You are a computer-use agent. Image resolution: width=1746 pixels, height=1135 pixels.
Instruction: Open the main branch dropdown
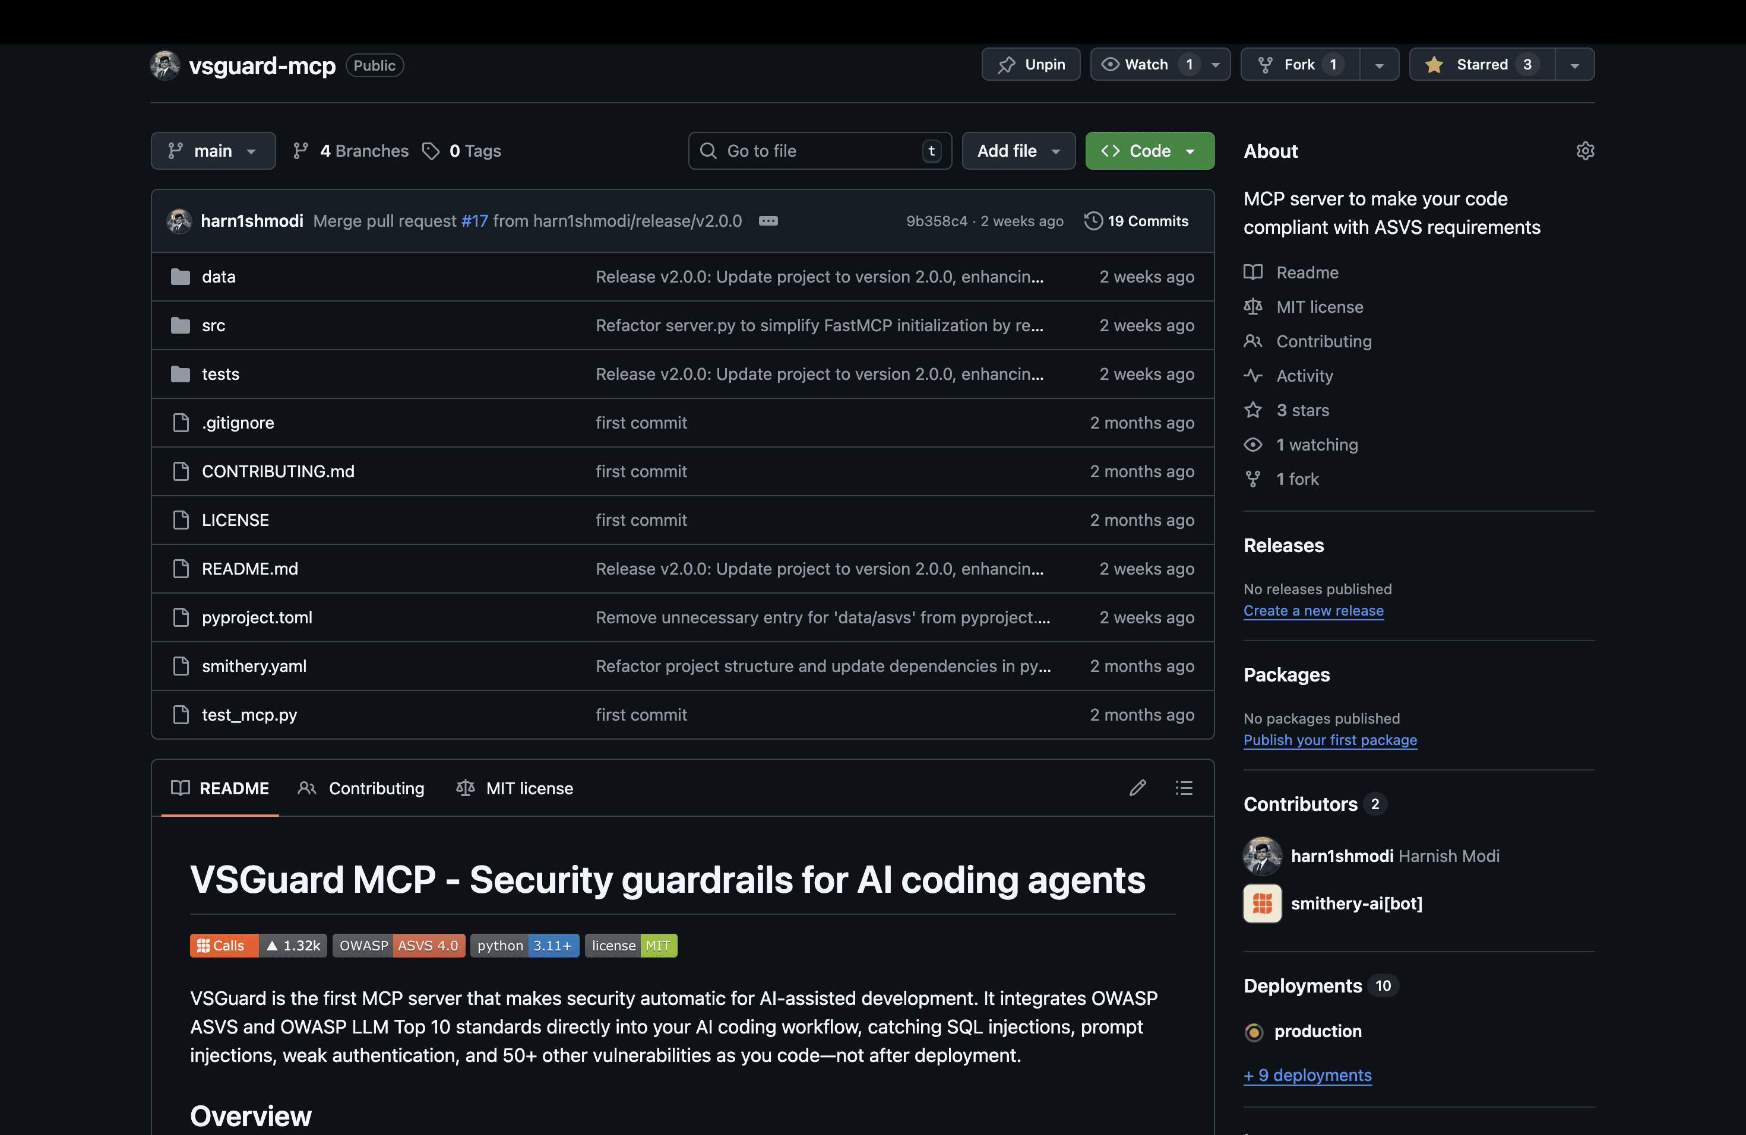(x=213, y=151)
